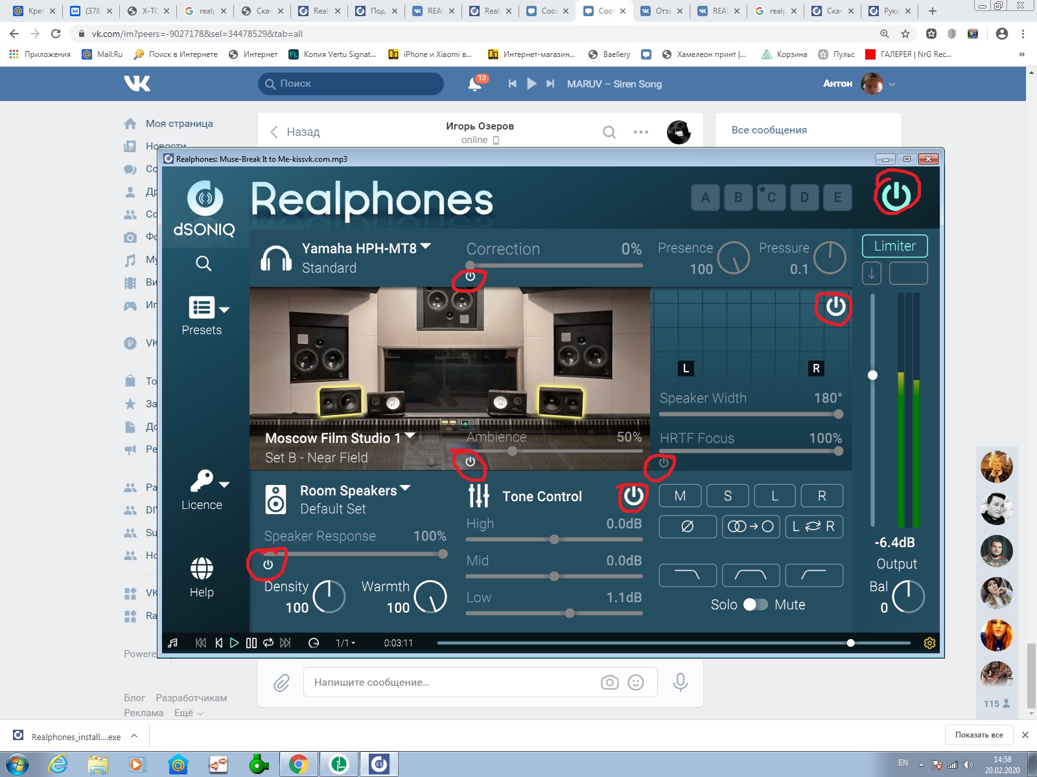Toggle the Ambience power switch
1037x777 pixels.
(471, 462)
